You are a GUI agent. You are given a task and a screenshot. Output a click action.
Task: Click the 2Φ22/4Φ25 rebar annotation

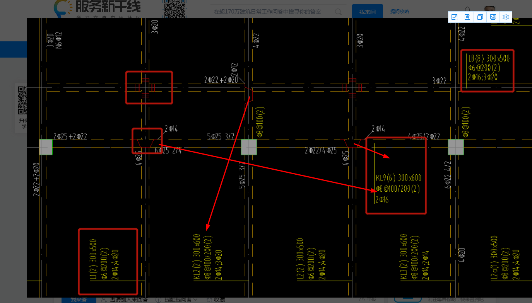coord(321,150)
